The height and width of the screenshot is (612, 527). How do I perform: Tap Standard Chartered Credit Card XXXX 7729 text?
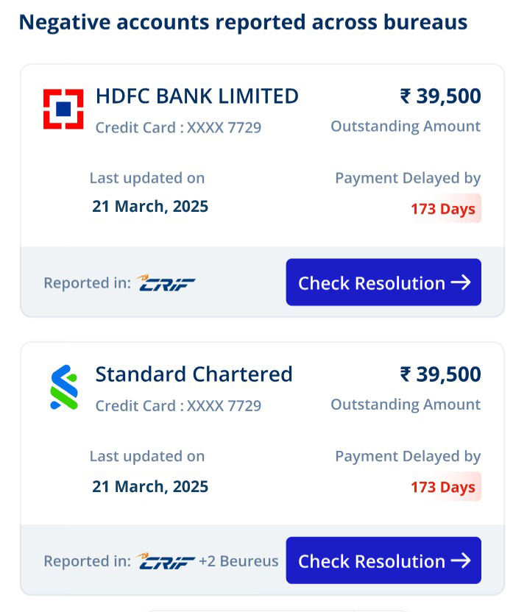[179, 406]
